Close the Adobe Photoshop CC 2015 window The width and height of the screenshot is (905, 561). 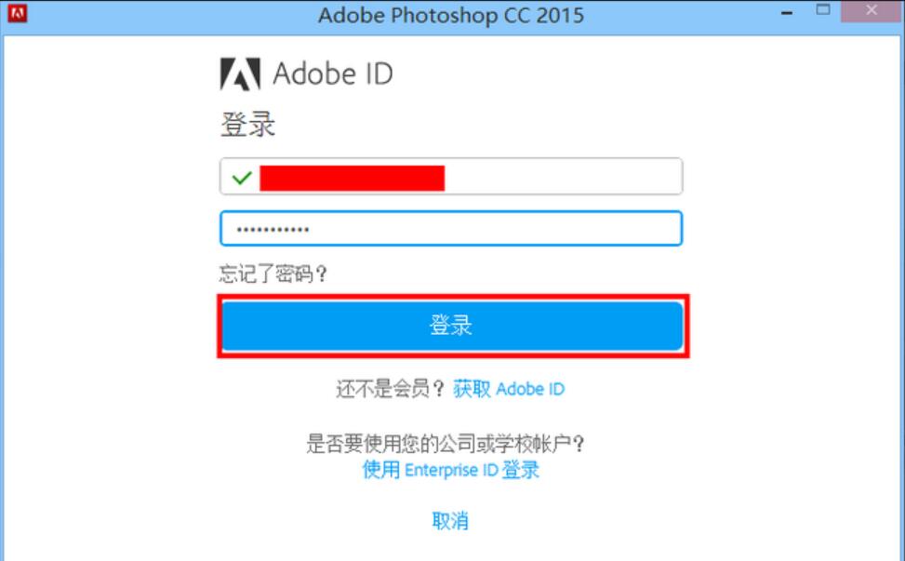pos(872,11)
